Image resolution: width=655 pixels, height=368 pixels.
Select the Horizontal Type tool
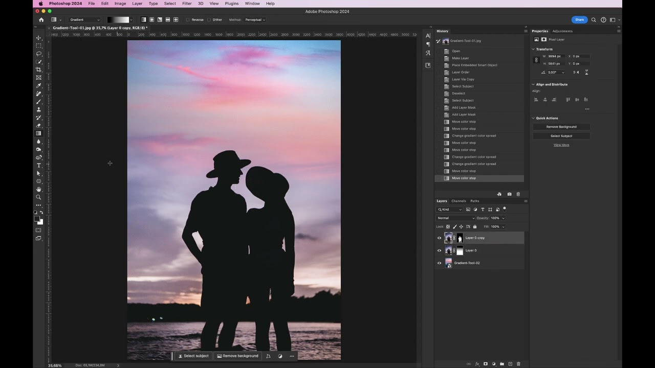(x=38, y=165)
